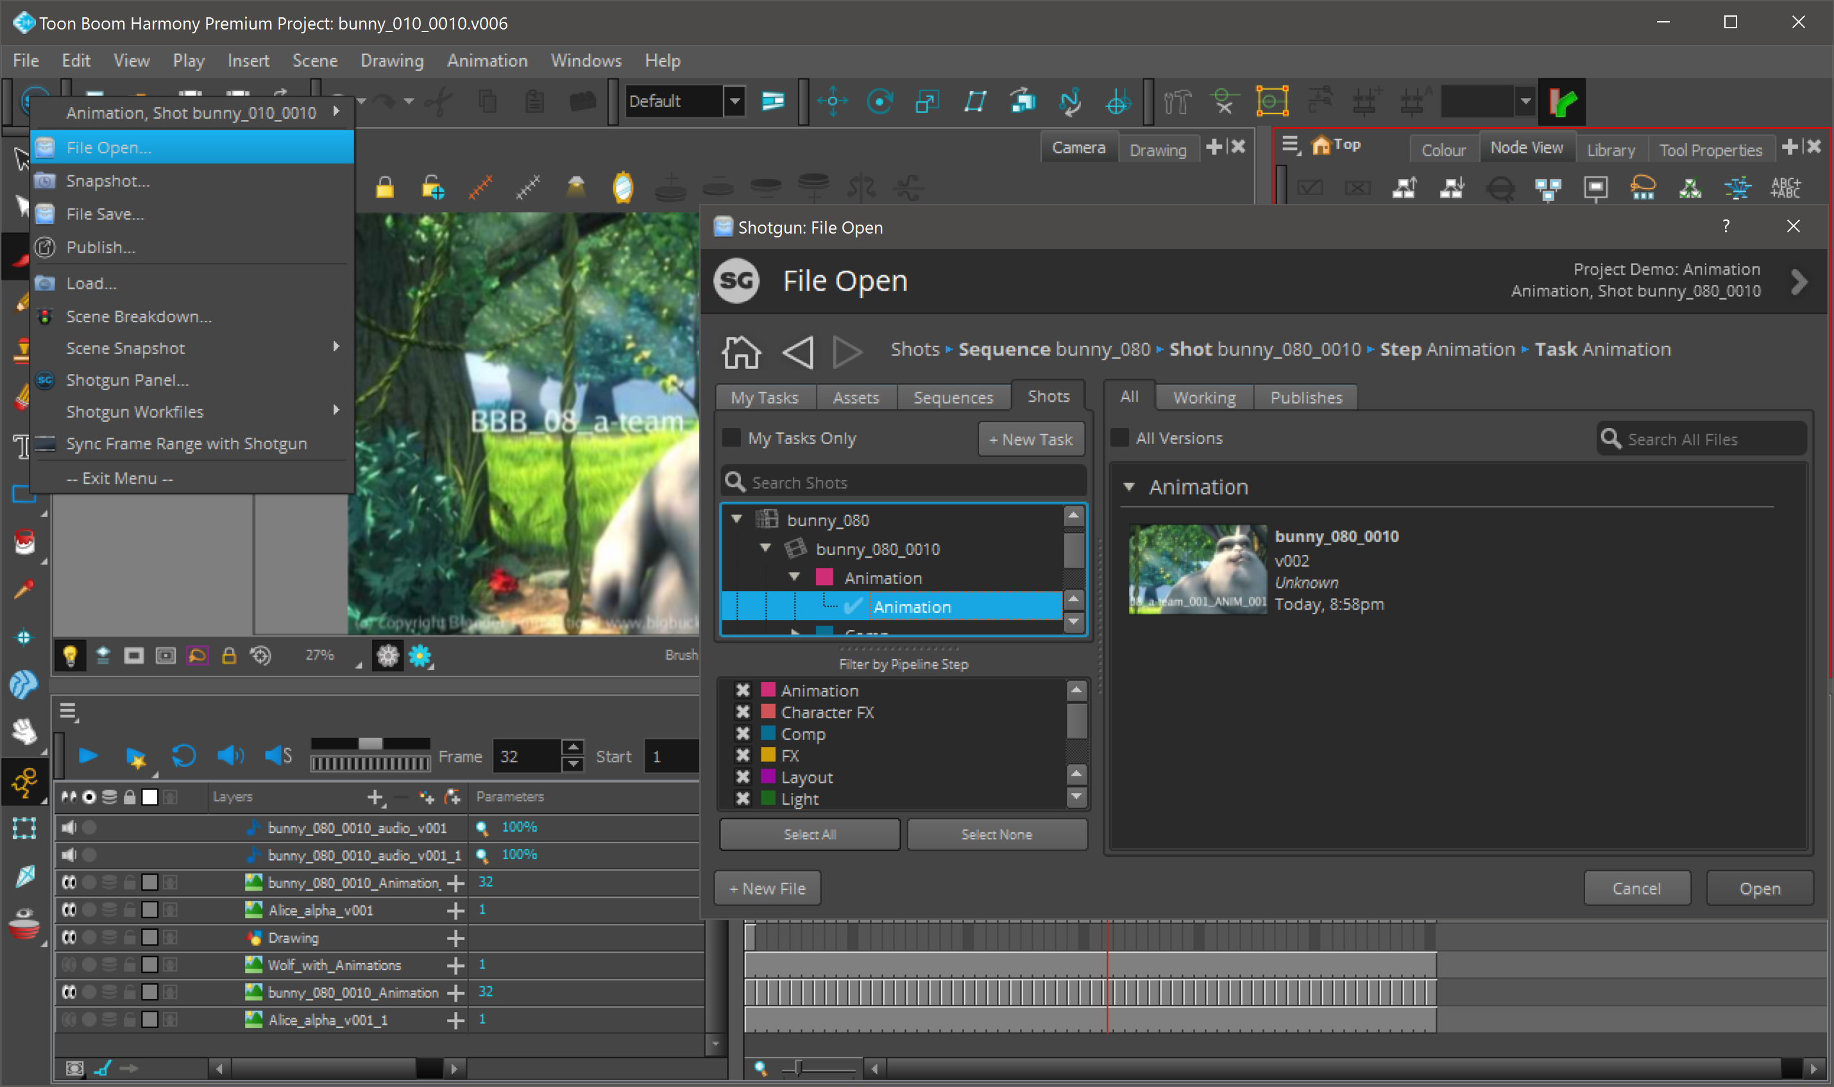This screenshot has height=1087, width=1834.
Task: Choose Publish... from the Shotgun menu
Action: pyautogui.click(x=100, y=248)
